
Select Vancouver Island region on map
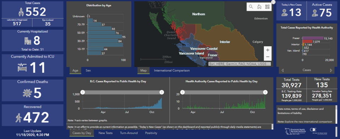[x=191, y=53]
